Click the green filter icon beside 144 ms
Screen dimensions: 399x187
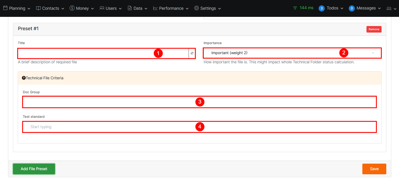(295, 8)
